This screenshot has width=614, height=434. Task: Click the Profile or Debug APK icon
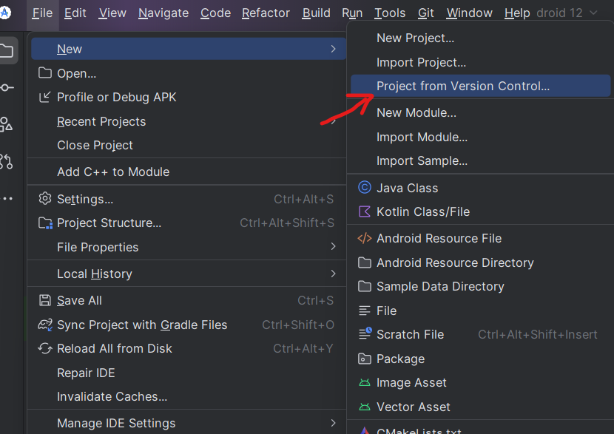click(x=45, y=97)
